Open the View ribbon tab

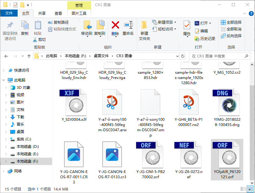coord(58,13)
